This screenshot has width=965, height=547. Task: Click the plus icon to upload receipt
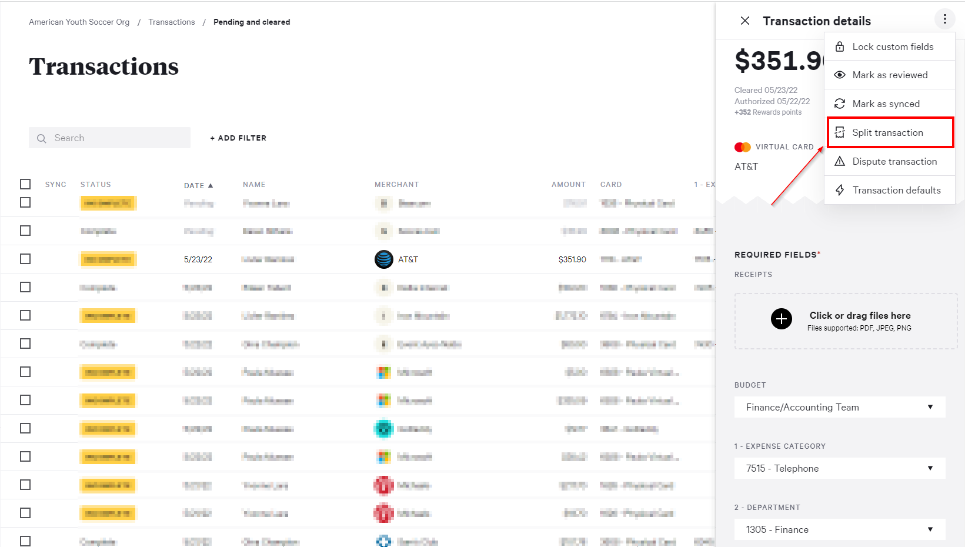(782, 319)
